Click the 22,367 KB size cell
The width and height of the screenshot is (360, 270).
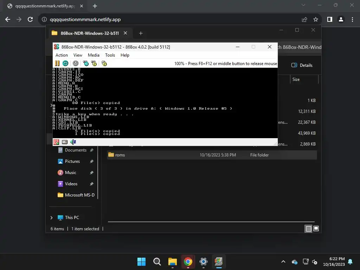point(307,122)
